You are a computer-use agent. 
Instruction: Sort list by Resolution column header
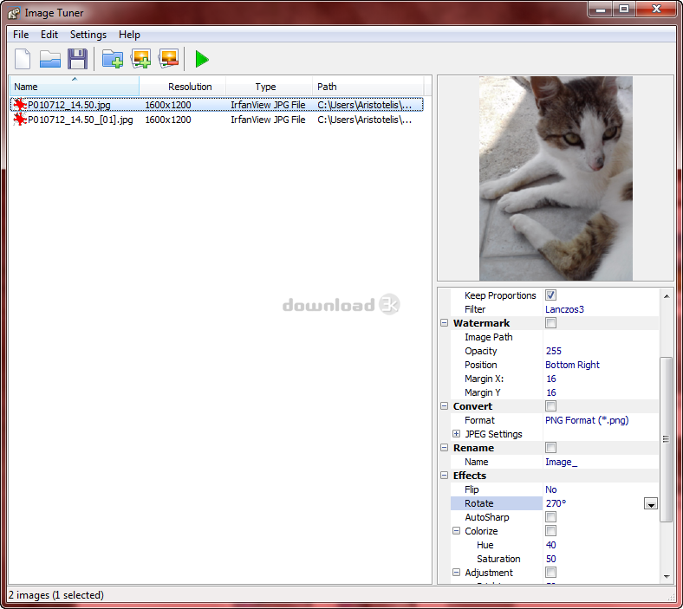pyautogui.click(x=183, y=86)
